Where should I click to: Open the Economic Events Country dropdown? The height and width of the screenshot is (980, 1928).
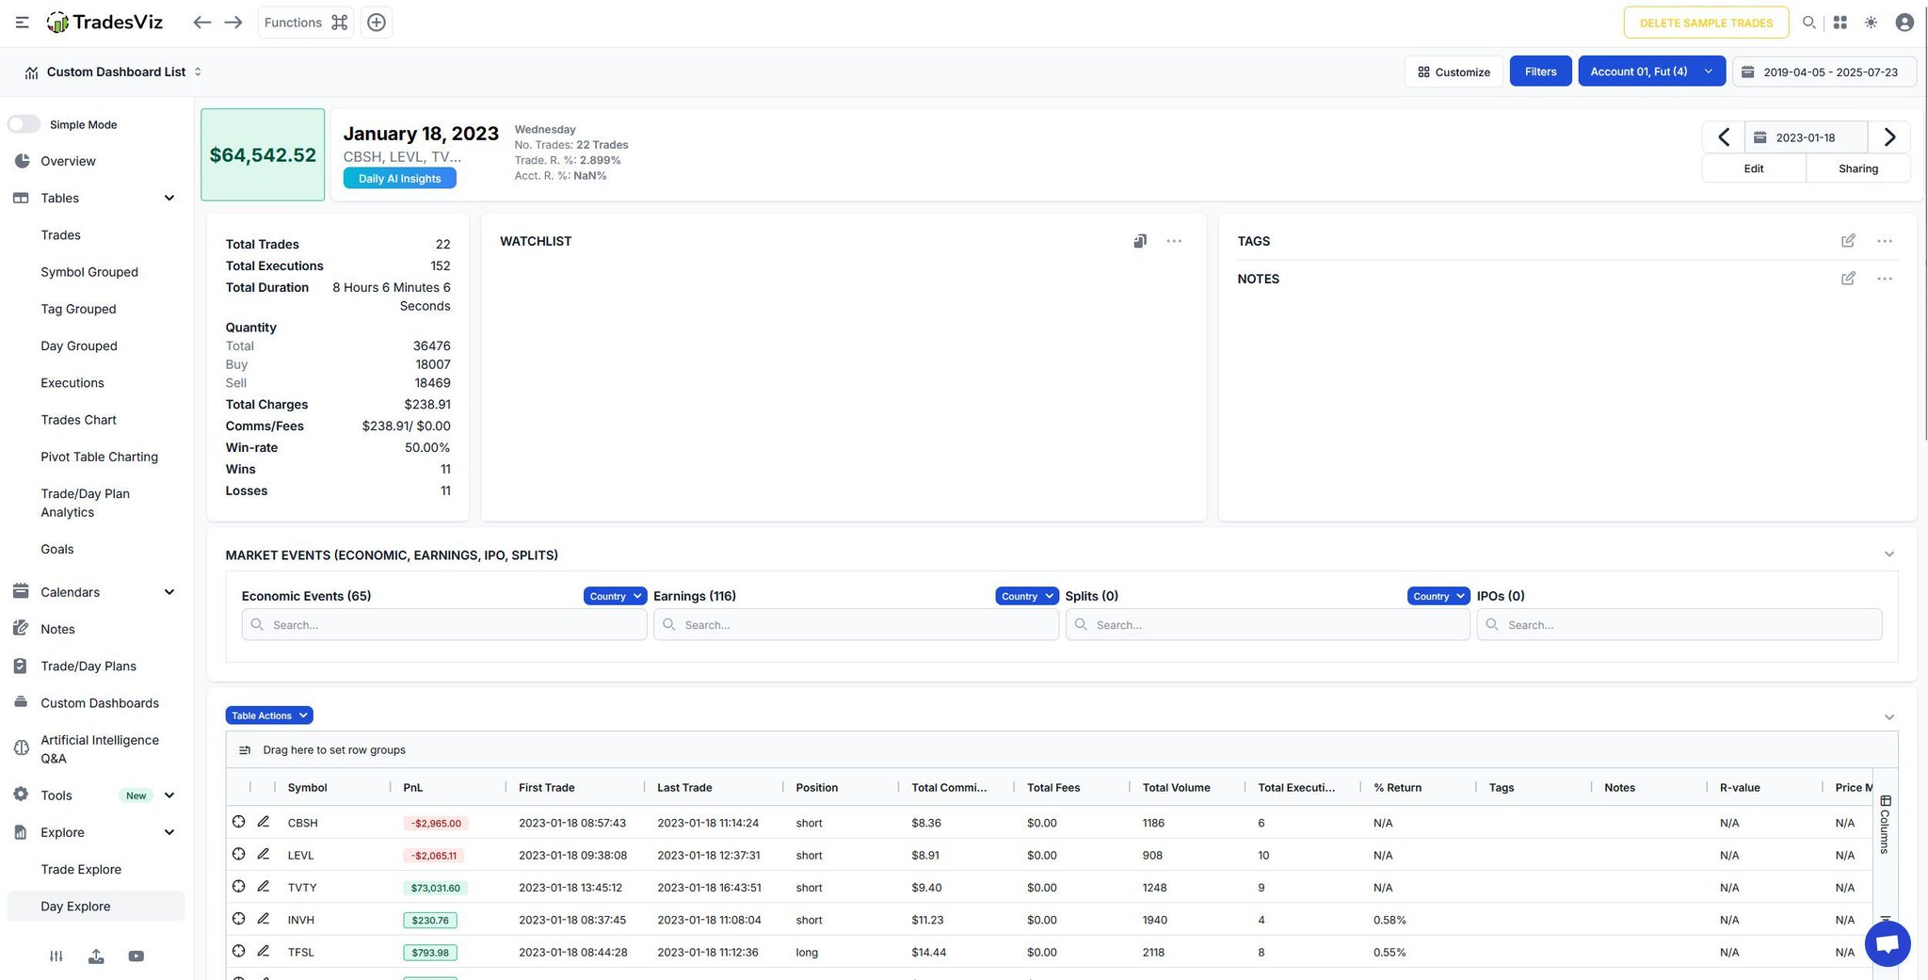point(615,596)
